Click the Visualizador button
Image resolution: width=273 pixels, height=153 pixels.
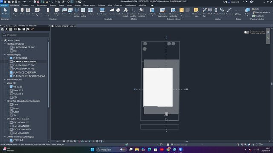[258, 16]
